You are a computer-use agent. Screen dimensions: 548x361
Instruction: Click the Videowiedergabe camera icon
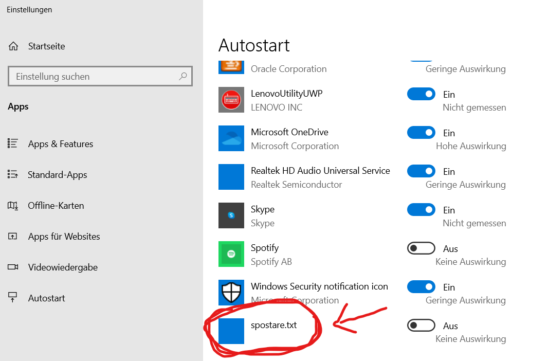click(x=13, y=267)
